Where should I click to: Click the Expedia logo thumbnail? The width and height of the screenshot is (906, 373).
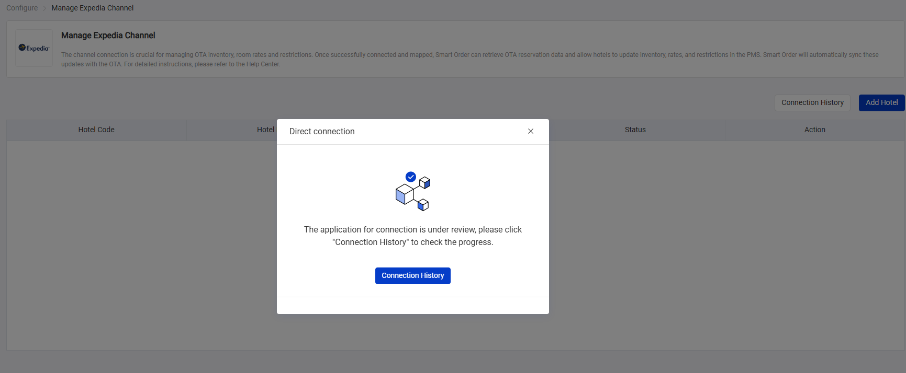[x=34, y=48]
